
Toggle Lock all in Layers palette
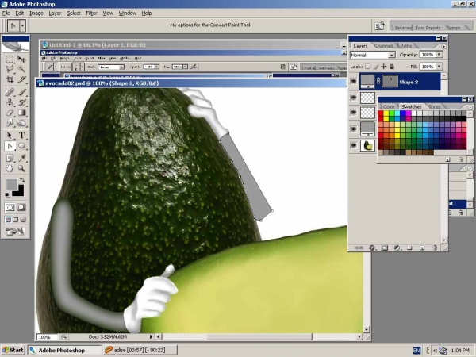click(392, 66)
